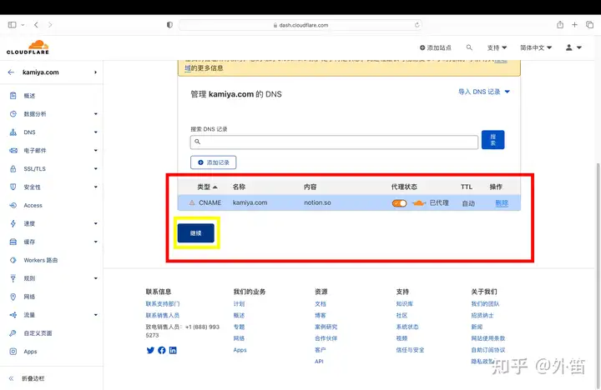601x390 pixels.
Task: Go back with the browser back arrow
Action: pos(36,25)
